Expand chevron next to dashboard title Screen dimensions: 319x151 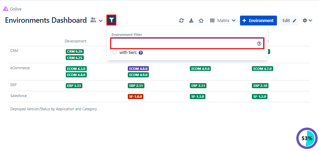(101, 21)
